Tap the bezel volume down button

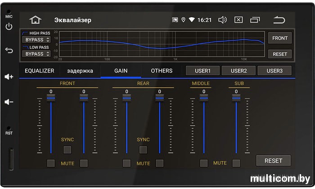click(9, 102)
